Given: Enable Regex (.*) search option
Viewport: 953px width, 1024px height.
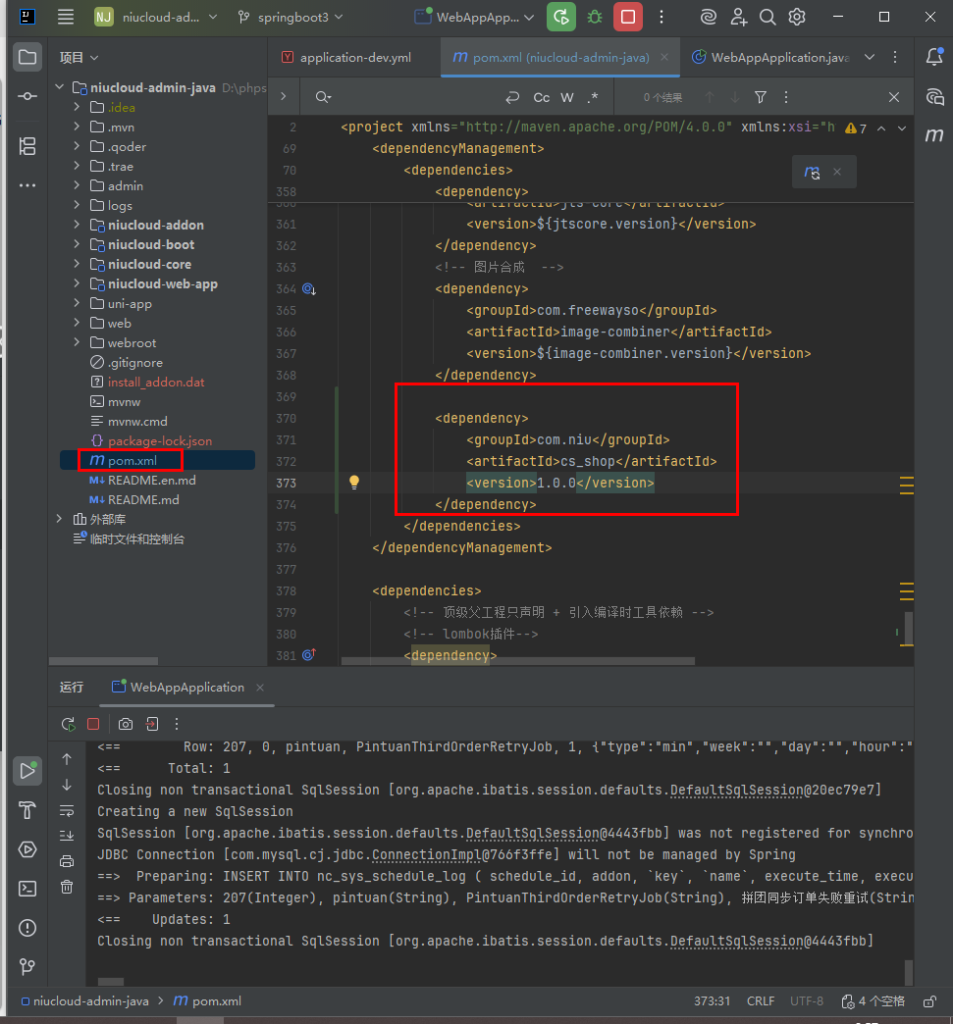Looking at the screenshot, I should (593, 97).
